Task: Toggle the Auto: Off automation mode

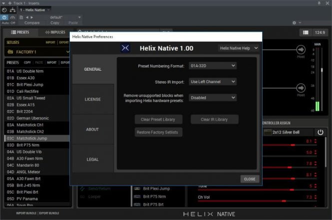Action: (8, 23)
